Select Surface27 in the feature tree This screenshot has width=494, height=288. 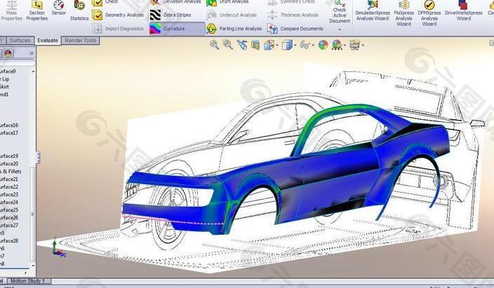(9, 226)
